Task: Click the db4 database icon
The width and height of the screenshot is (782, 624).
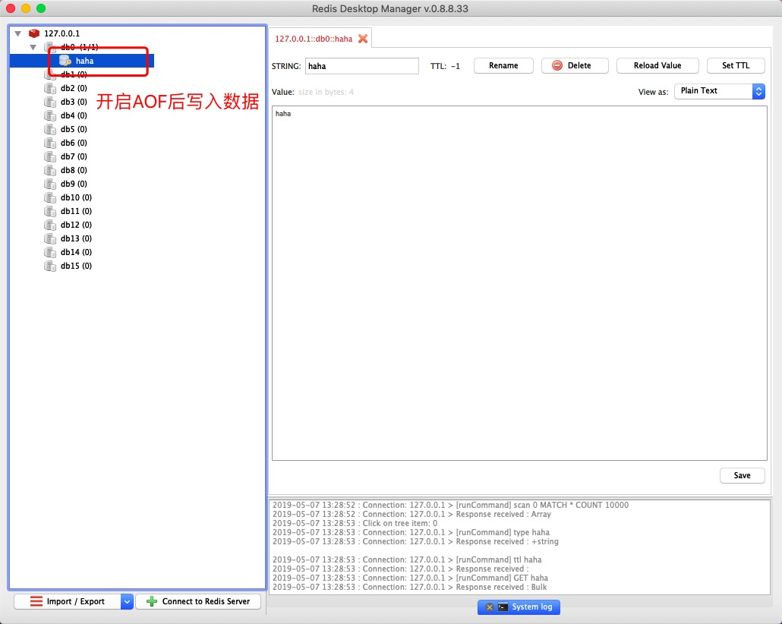Action: click(x=50, y=115)
